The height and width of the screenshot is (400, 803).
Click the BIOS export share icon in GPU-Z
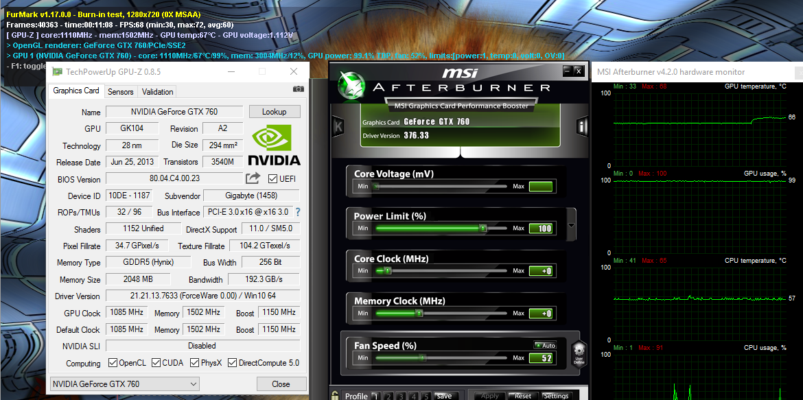[x=253, y=178]
